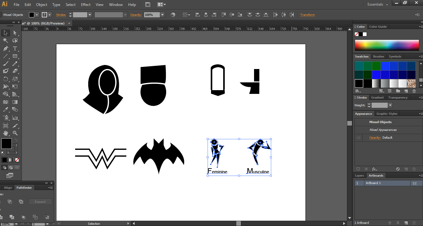Open Weight dropdown in Stroke panel
The height and width of the screenshot is (226, 423).
click(390, 105)
